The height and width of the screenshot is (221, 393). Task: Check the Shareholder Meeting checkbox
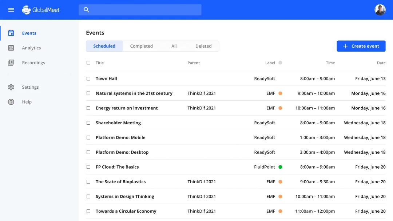(88, 123)
